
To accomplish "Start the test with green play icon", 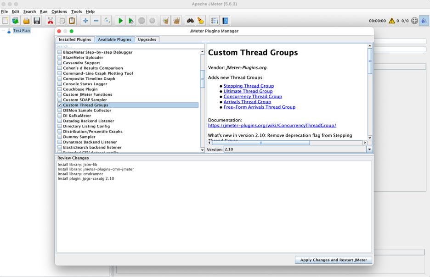I will point(120,21).
